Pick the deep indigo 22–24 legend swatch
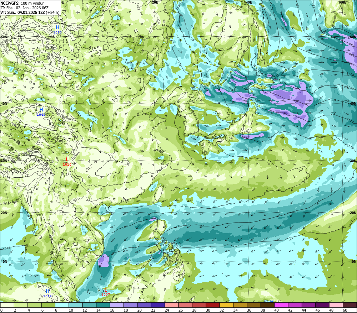This screenshot has height=313, width=357. (158, 305)
